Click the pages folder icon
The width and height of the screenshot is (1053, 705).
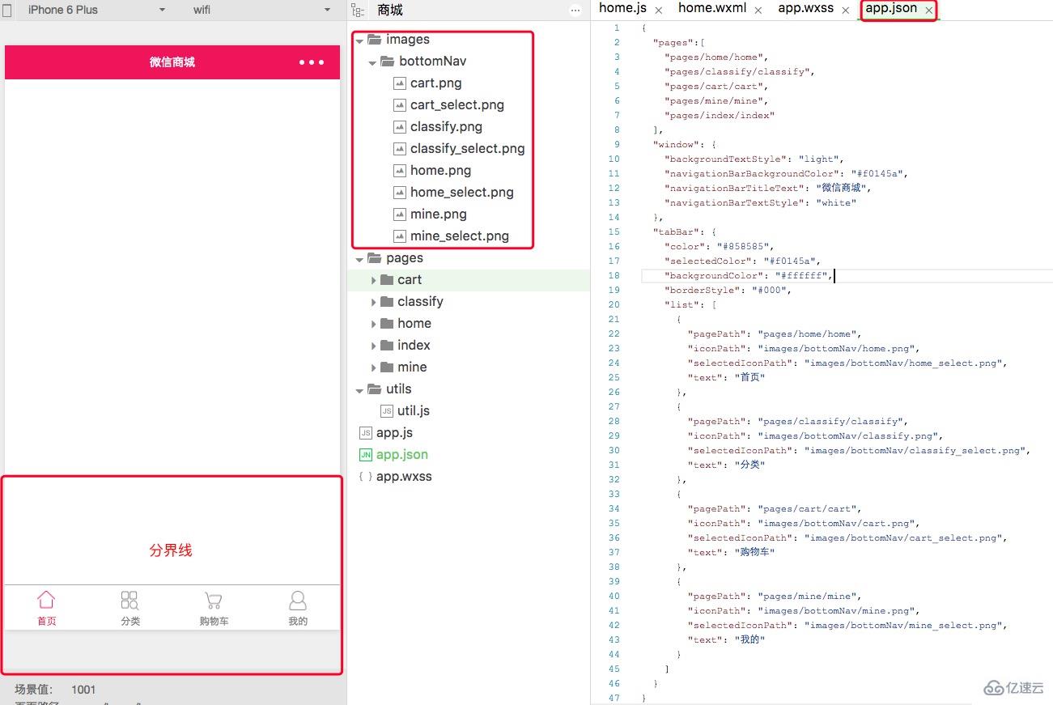pos(374,257)
